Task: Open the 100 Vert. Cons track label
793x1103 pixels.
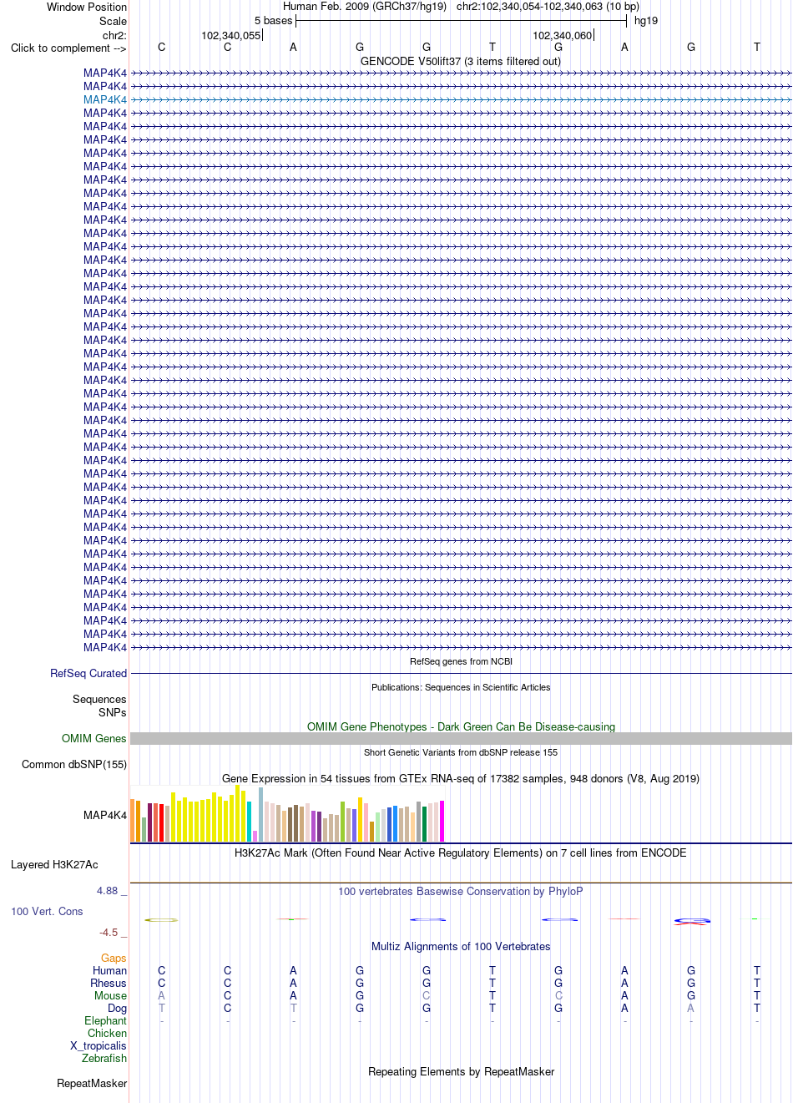Action: coord(47,911)
